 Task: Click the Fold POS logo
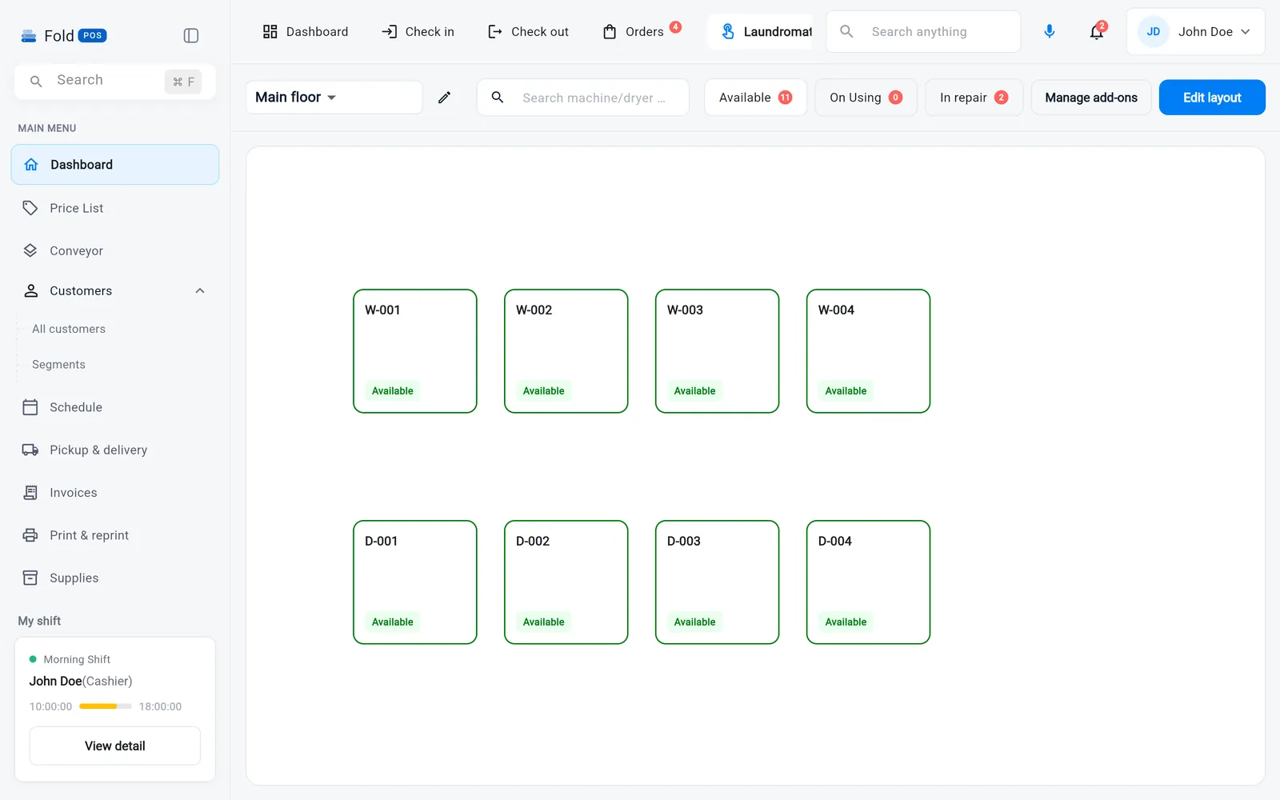coord(63,35)
